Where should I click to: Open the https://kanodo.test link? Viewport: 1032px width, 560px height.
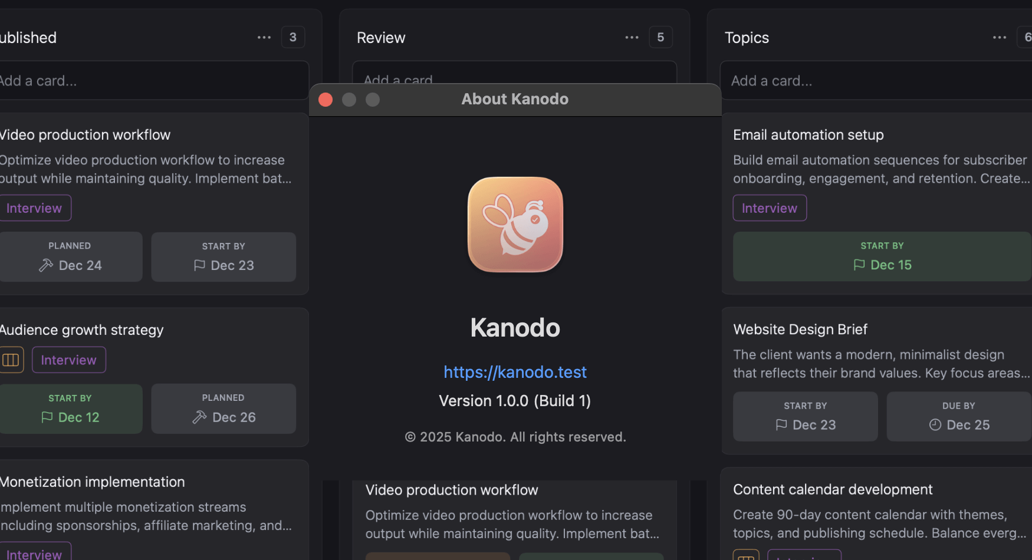pyautogui.click(x=515, y=372)
